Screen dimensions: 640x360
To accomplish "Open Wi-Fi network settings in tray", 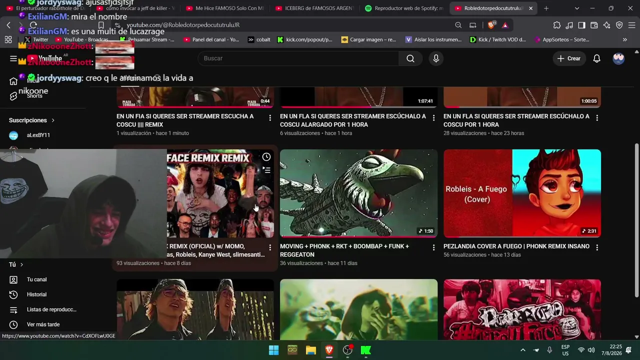I will coord(581,350).
